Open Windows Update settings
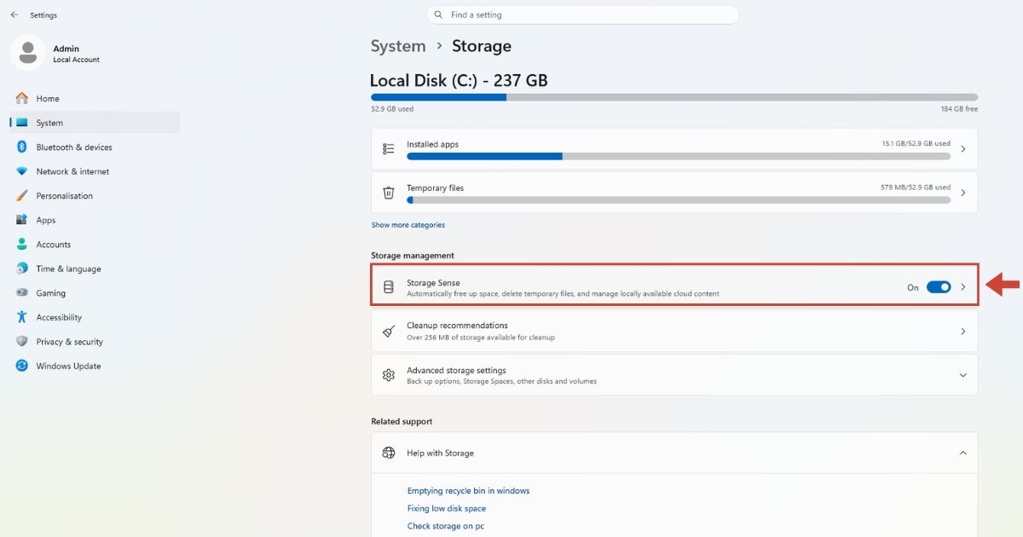 pyautogui.click(x=95, y=366)
